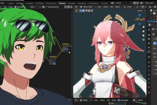
Task: Choose the Set new selection mode icon
Action: [81, 11]
